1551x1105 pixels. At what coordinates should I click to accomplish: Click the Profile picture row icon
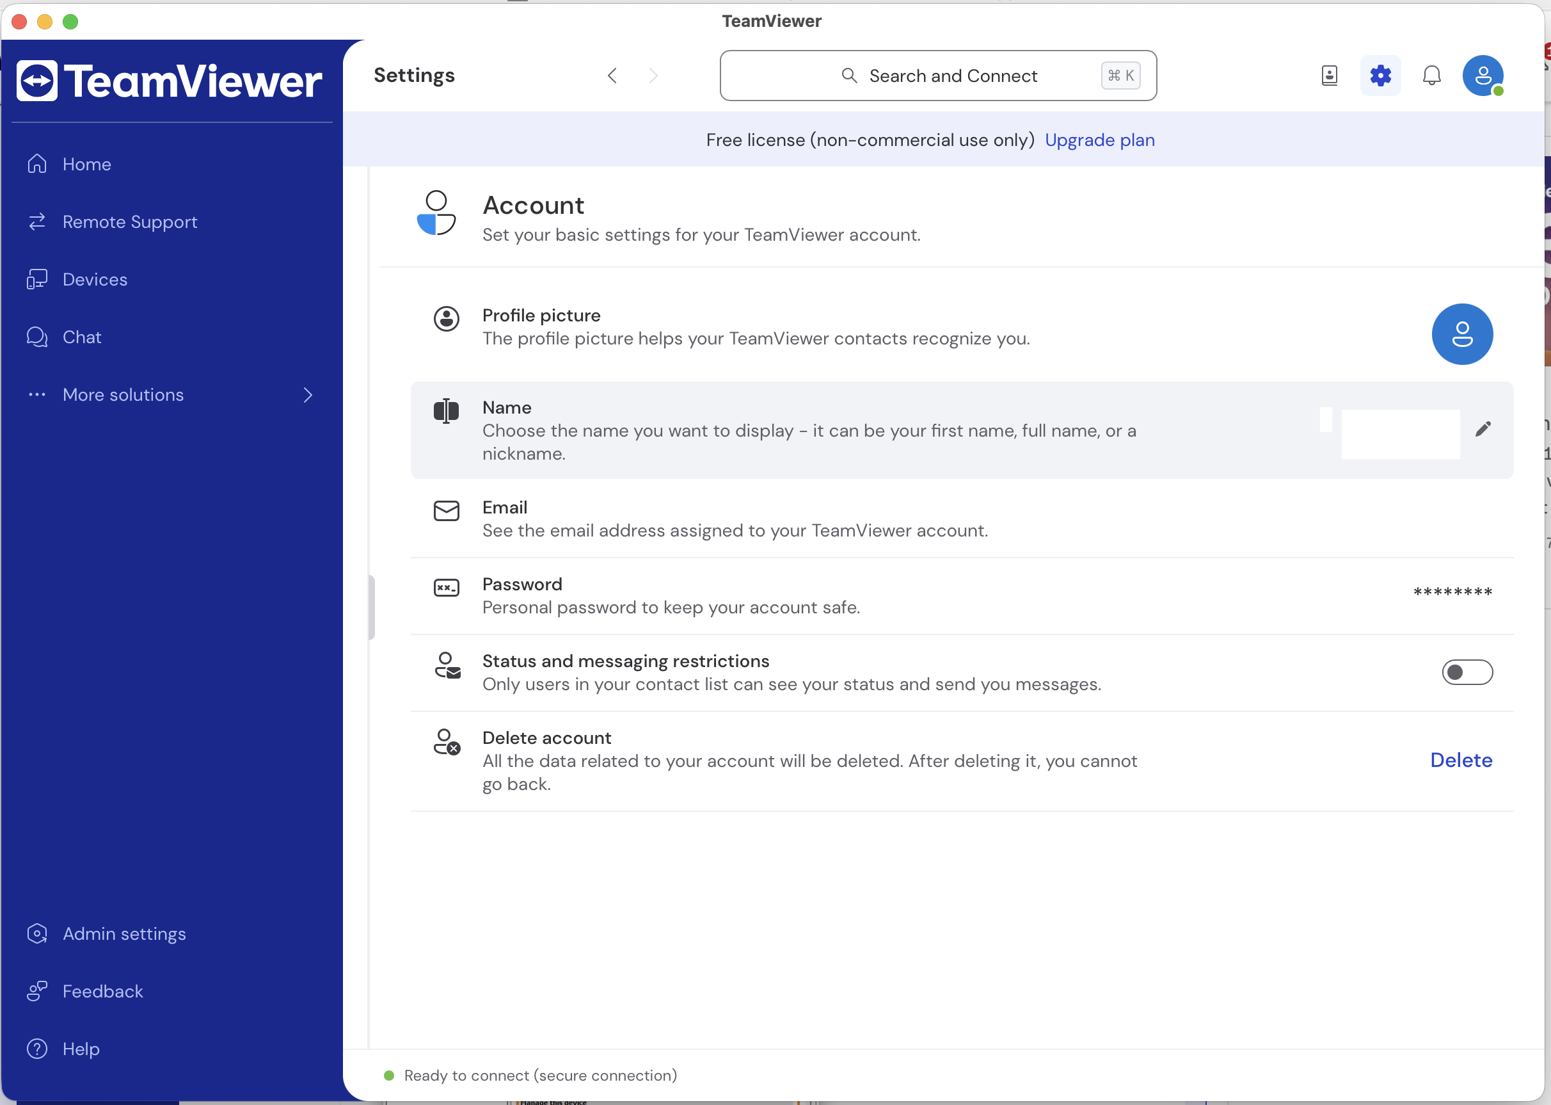click(x=447, y=318)
